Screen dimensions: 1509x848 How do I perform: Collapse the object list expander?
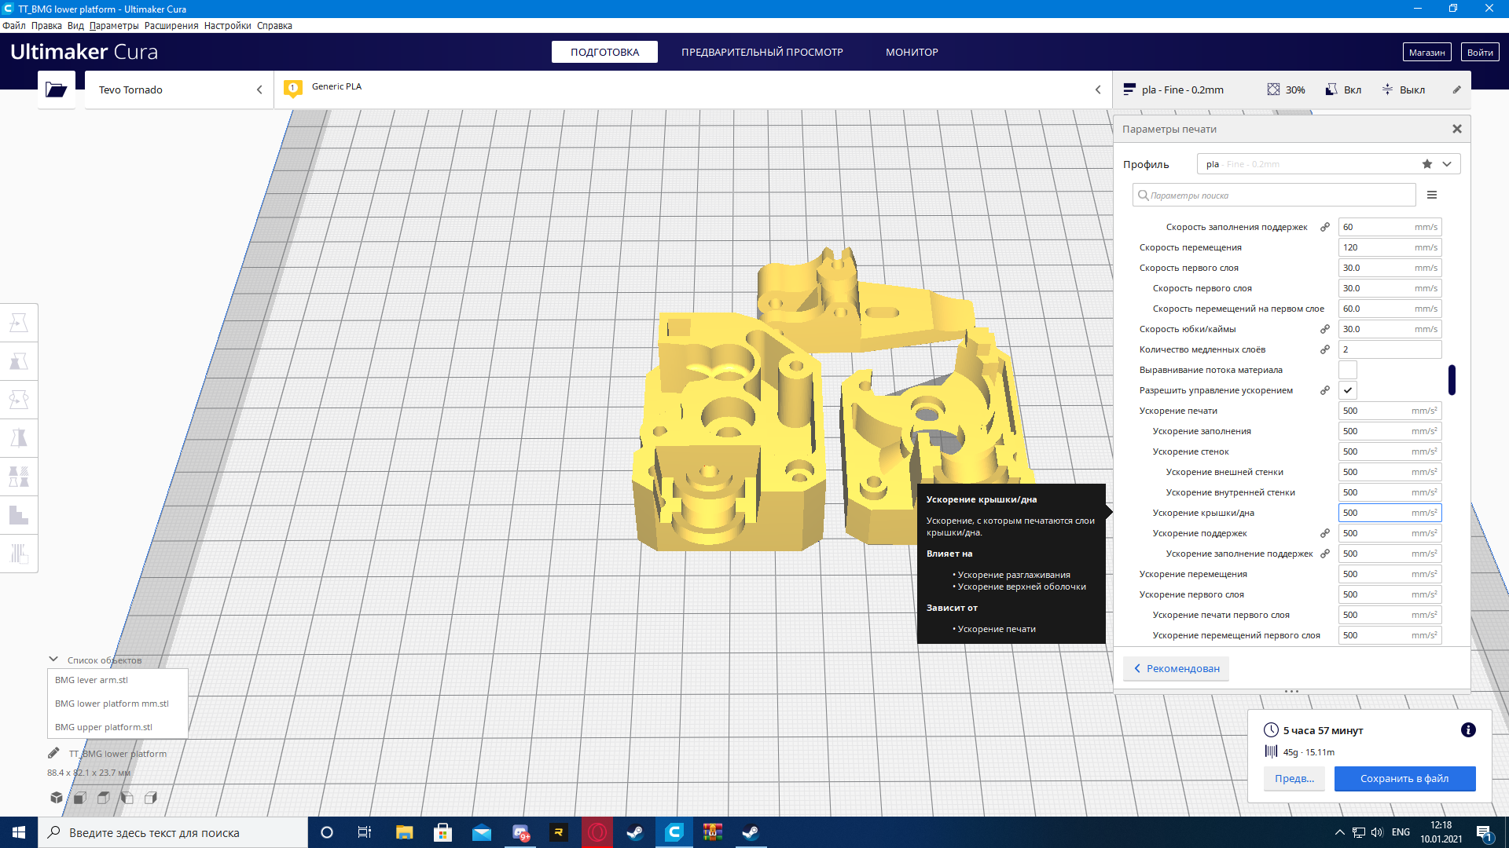[x=53, y=660]
